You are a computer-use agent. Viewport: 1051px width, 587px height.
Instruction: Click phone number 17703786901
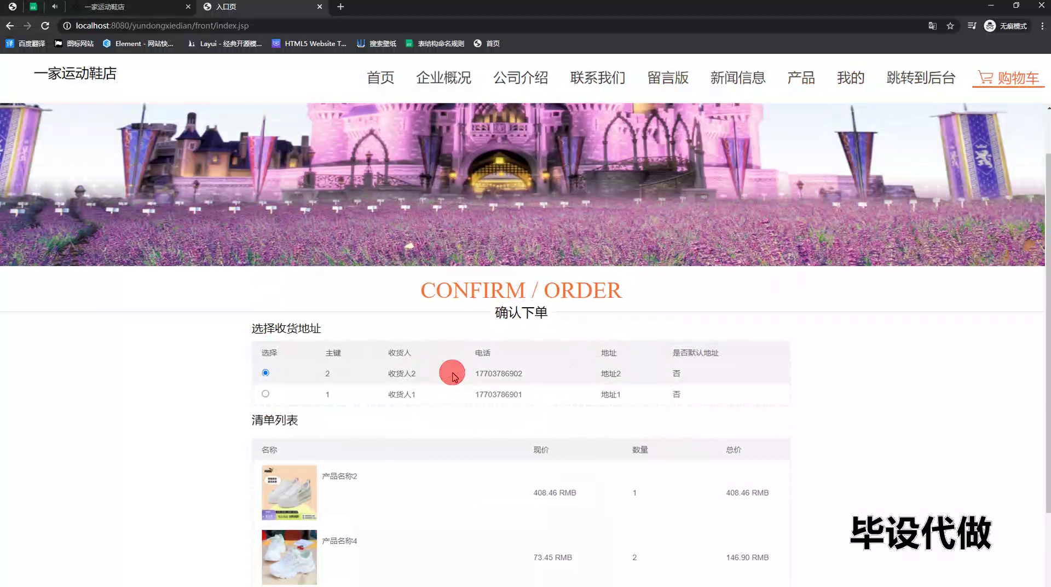tap(498, 394)
